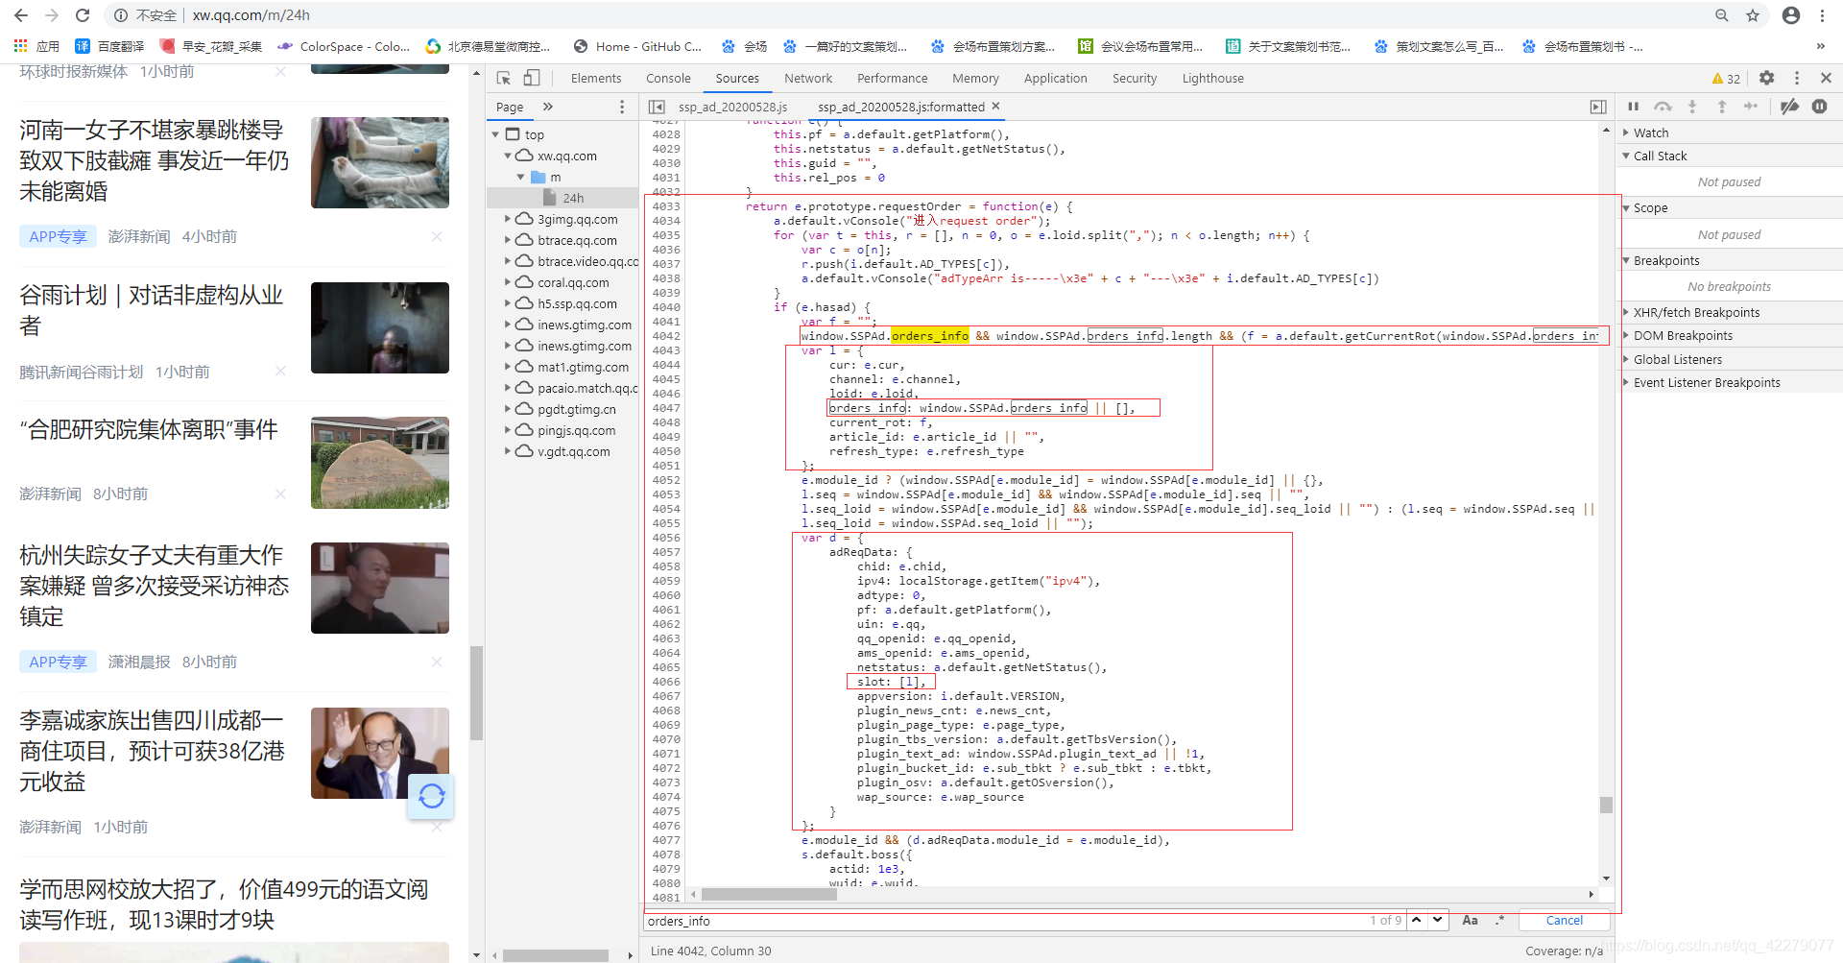
Task: Open the Application tab
Action: point(1056,79)
